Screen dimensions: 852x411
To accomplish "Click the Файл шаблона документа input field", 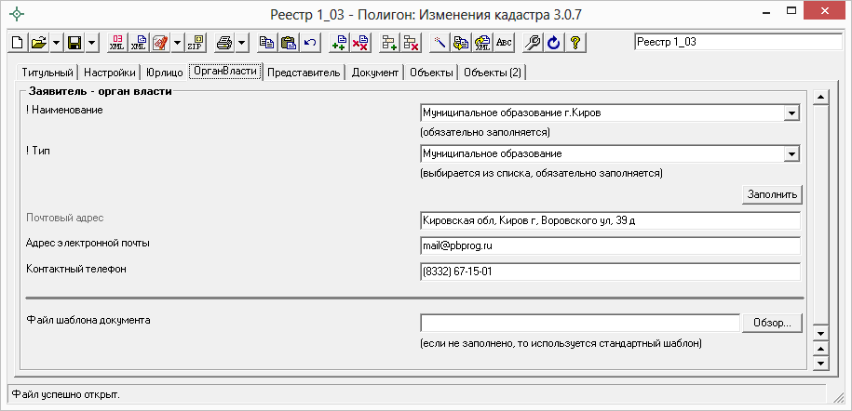I will (580, 323).
